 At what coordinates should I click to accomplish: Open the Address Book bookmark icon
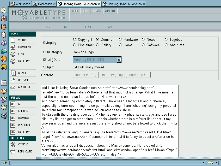coord(4,27)
